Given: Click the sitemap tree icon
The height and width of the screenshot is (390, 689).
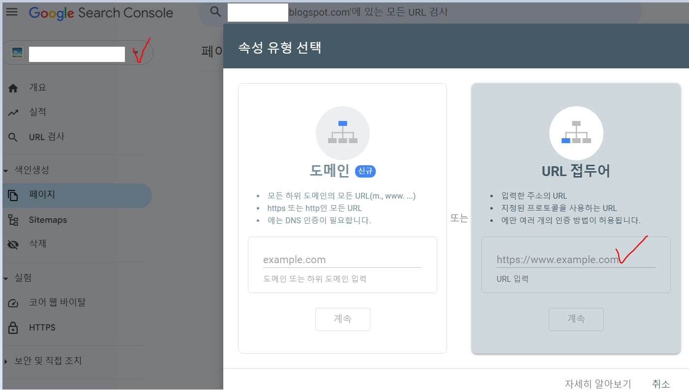Looking at the screenshot, I should pos(13,220).
